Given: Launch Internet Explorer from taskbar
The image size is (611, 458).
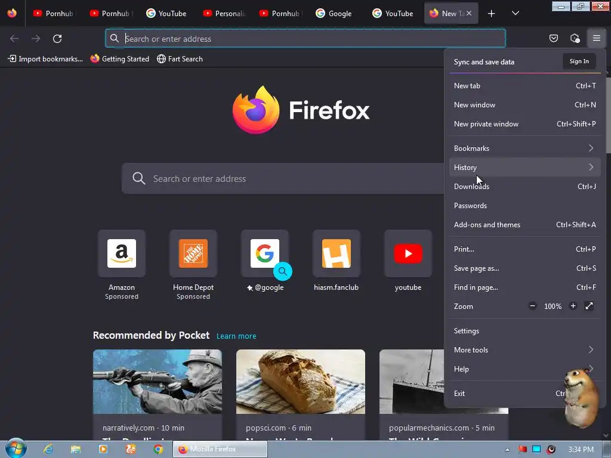Looking at the screenshot, I should (48, 449).
